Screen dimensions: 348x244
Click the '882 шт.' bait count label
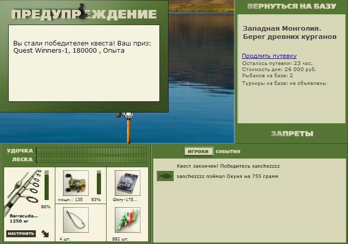pyautogui.click(x=120, y=239)
